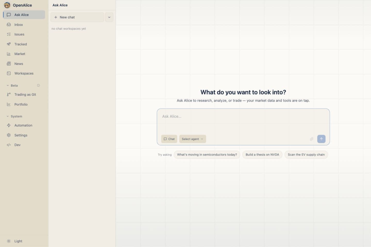
Task: Click the Beta info icon
Action: click(38, 85)
